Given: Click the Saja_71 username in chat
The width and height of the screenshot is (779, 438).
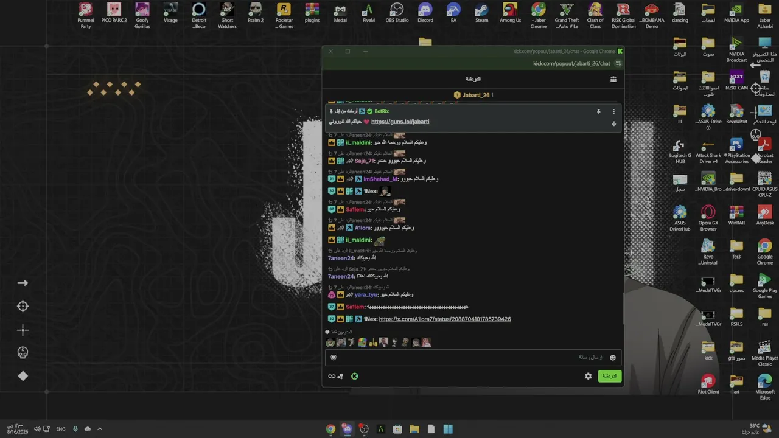Looking at the screenshot, I should [364, 161].
